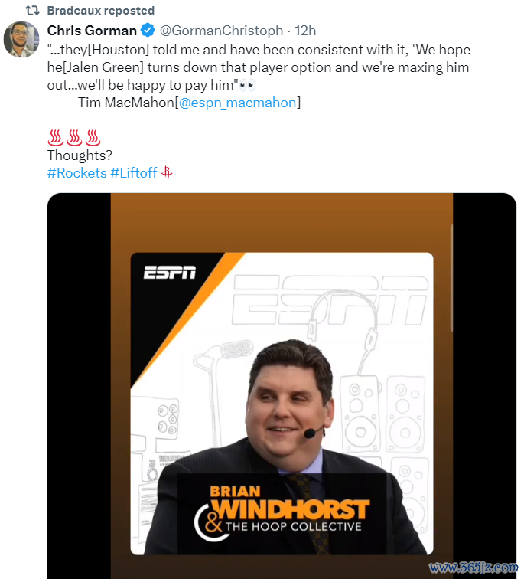The height and width of the screenshot is (579, 524).
Task: Click the www.365jz.com watermark
Action: tap(473, 568)
